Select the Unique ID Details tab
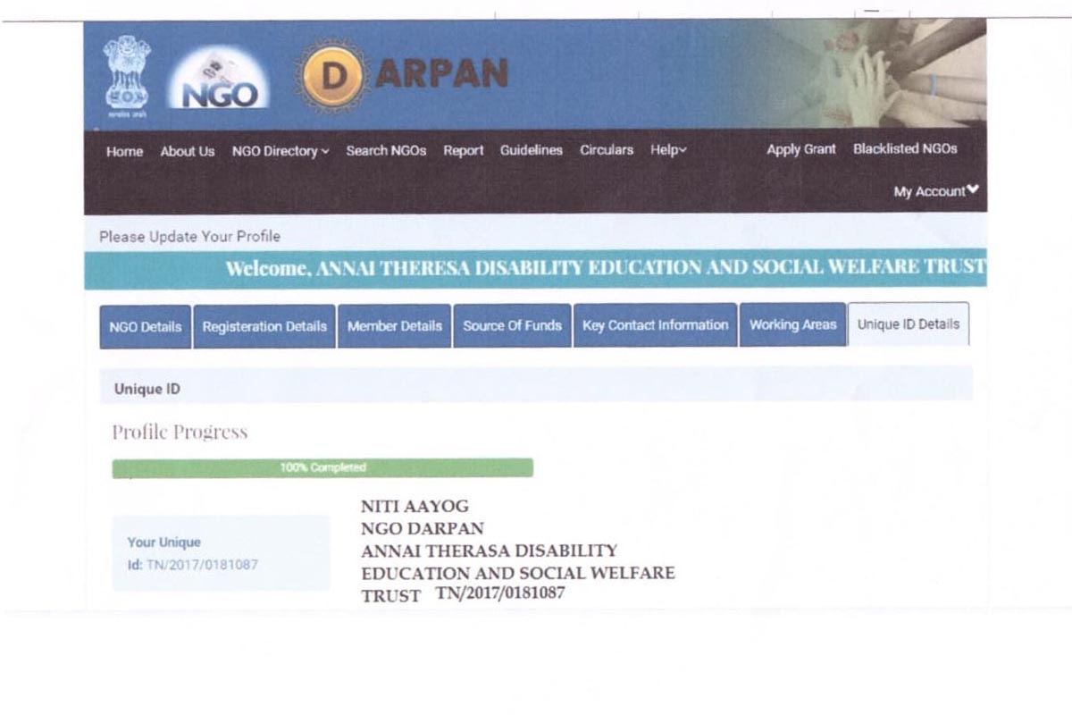 click(909, 324)
